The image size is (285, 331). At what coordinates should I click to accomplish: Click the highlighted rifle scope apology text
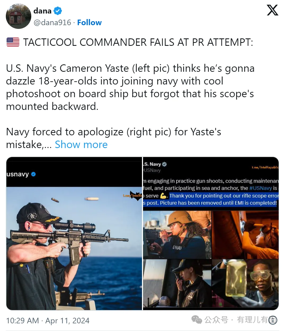coord(211,199)
